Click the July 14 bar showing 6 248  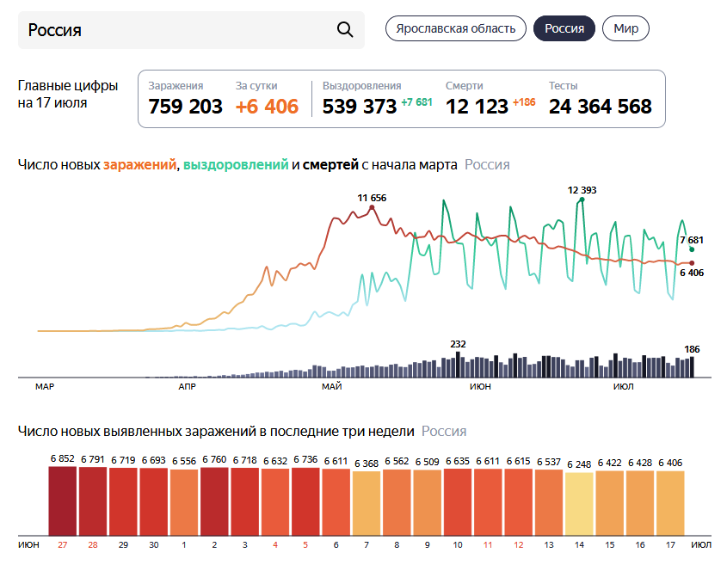click(x=579, y=504)
